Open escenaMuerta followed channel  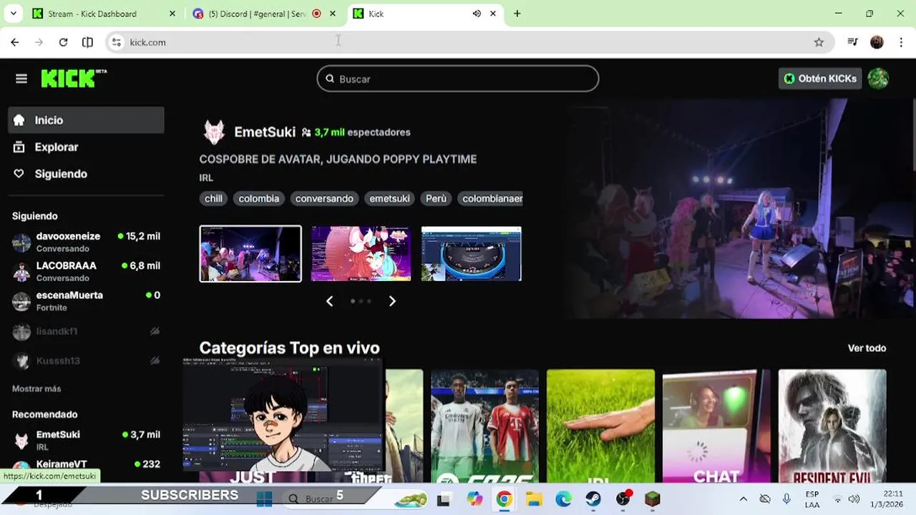86,300
